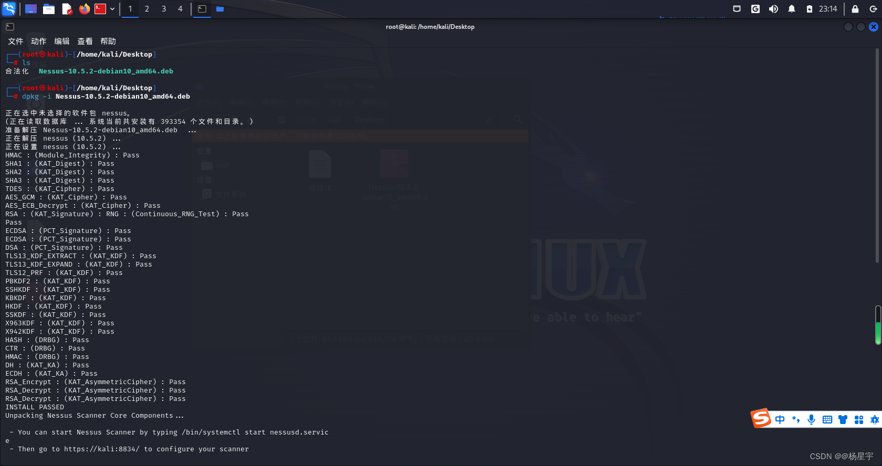Click the 23:14 clock in the panel
This screenshot has height=466, width=882.
828,9
